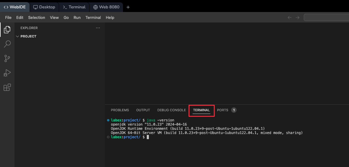Show the PORTS panel tab
Screen dimensions: 349x167
(x=223, y=110)
